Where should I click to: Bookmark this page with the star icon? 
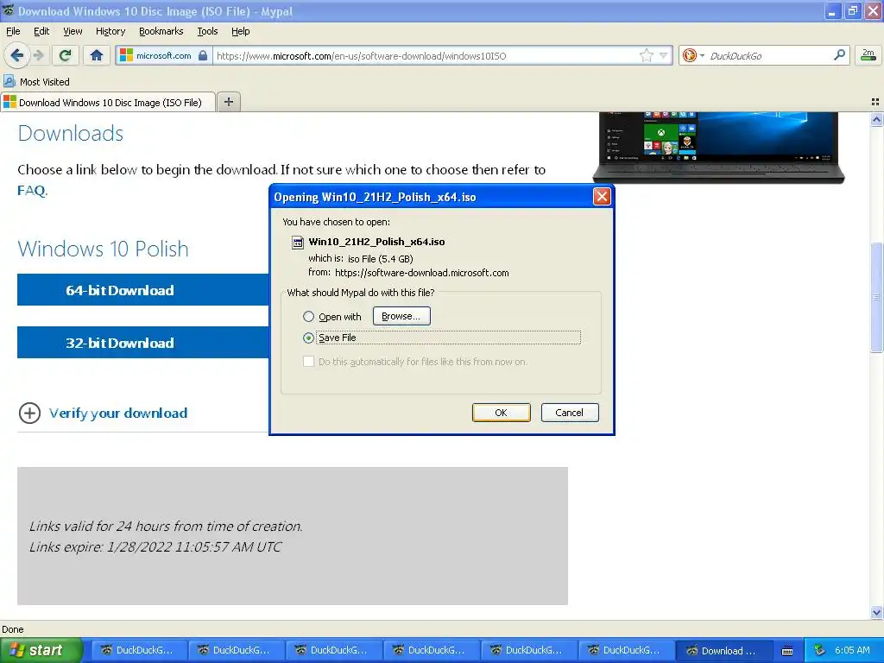point(646,55)
